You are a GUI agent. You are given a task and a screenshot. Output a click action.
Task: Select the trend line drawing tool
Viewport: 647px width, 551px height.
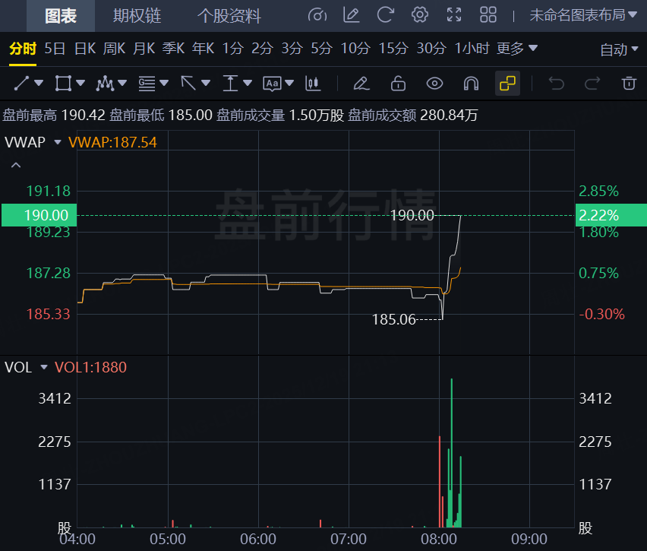click(21, 84)
